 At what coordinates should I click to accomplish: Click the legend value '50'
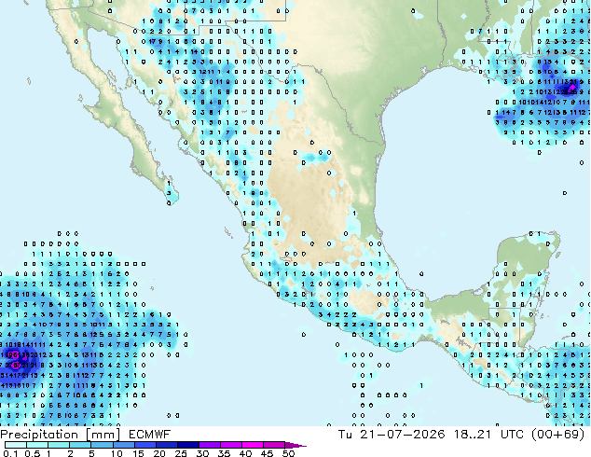click(x=288, y=453)
